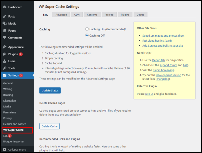202x153 pixels.
Task: Open the changelog link
Action: [163, 79]
